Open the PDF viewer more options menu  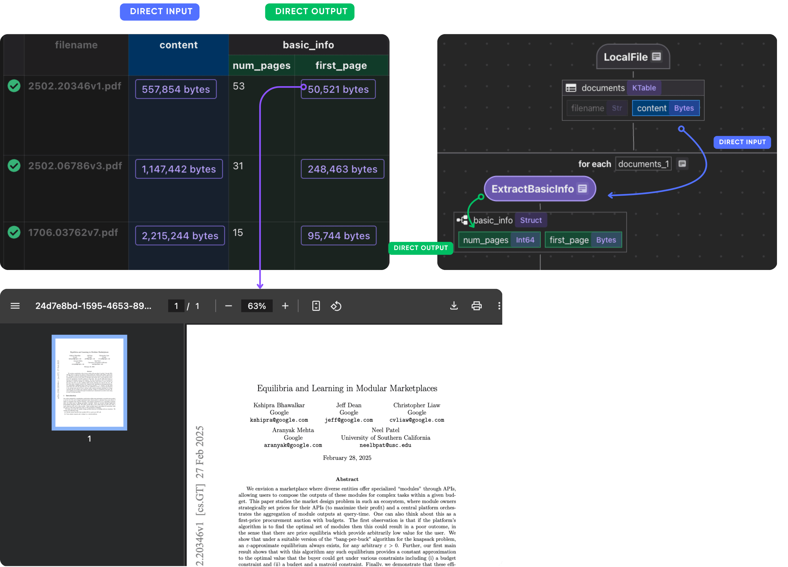499,306
